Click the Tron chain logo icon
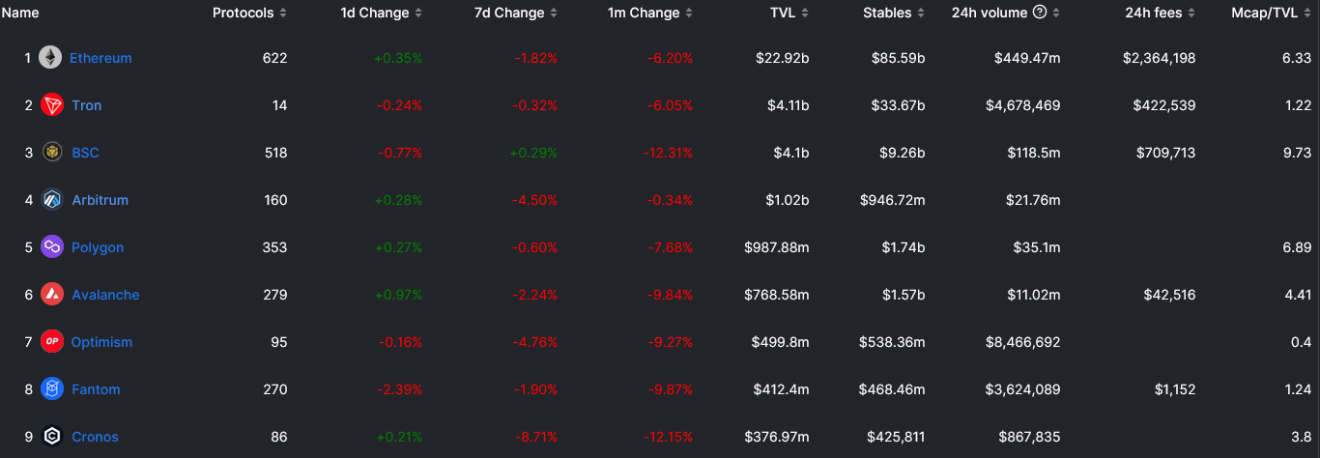The width and height of the screenshot is (1320, 458). point(52,105)
